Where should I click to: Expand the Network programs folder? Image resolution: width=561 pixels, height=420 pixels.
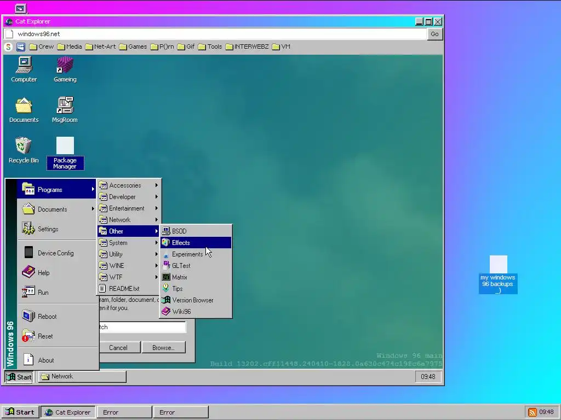129,219
